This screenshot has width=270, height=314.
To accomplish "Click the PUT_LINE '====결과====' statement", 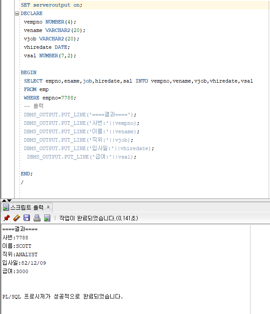I will point(80,115).
